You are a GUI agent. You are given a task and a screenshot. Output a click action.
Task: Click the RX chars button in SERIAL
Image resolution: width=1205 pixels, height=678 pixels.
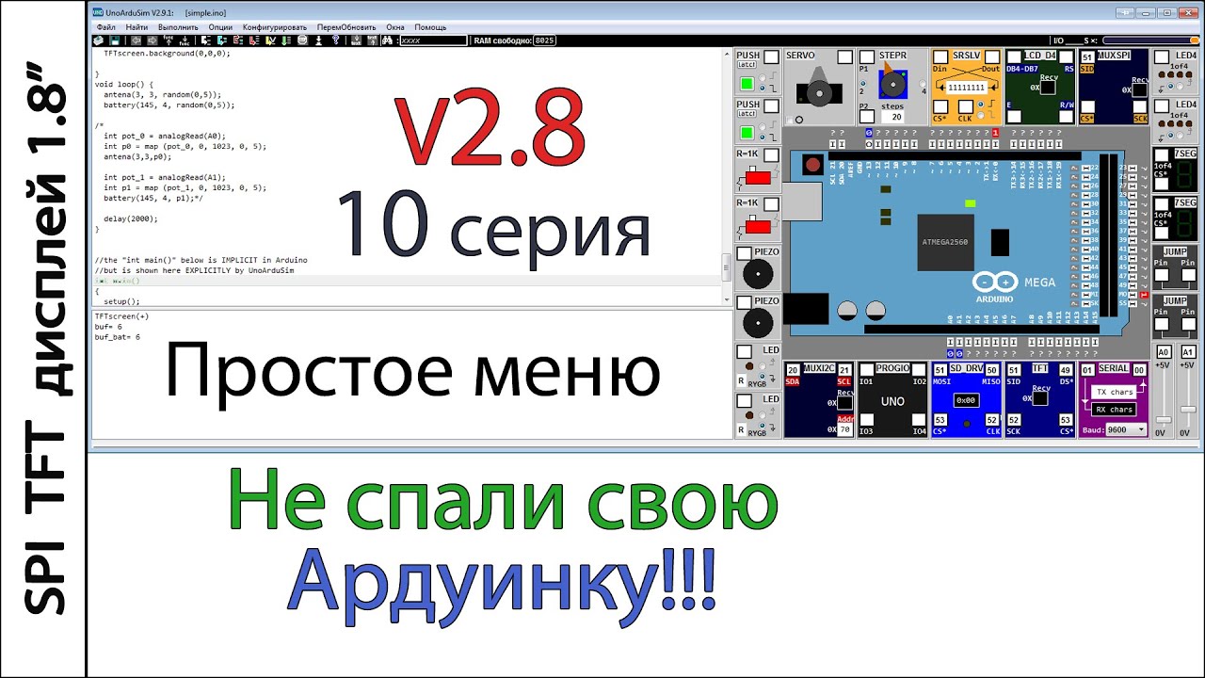tap(1114, 409)
